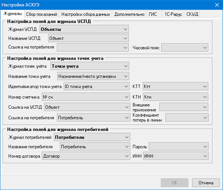The height and width of the screenshot is (190, 223).
Task: Open the Название УСПД combo box
Action: [x=89, y=38]
